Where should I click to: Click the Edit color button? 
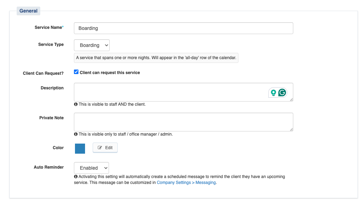tap(105, 148)
